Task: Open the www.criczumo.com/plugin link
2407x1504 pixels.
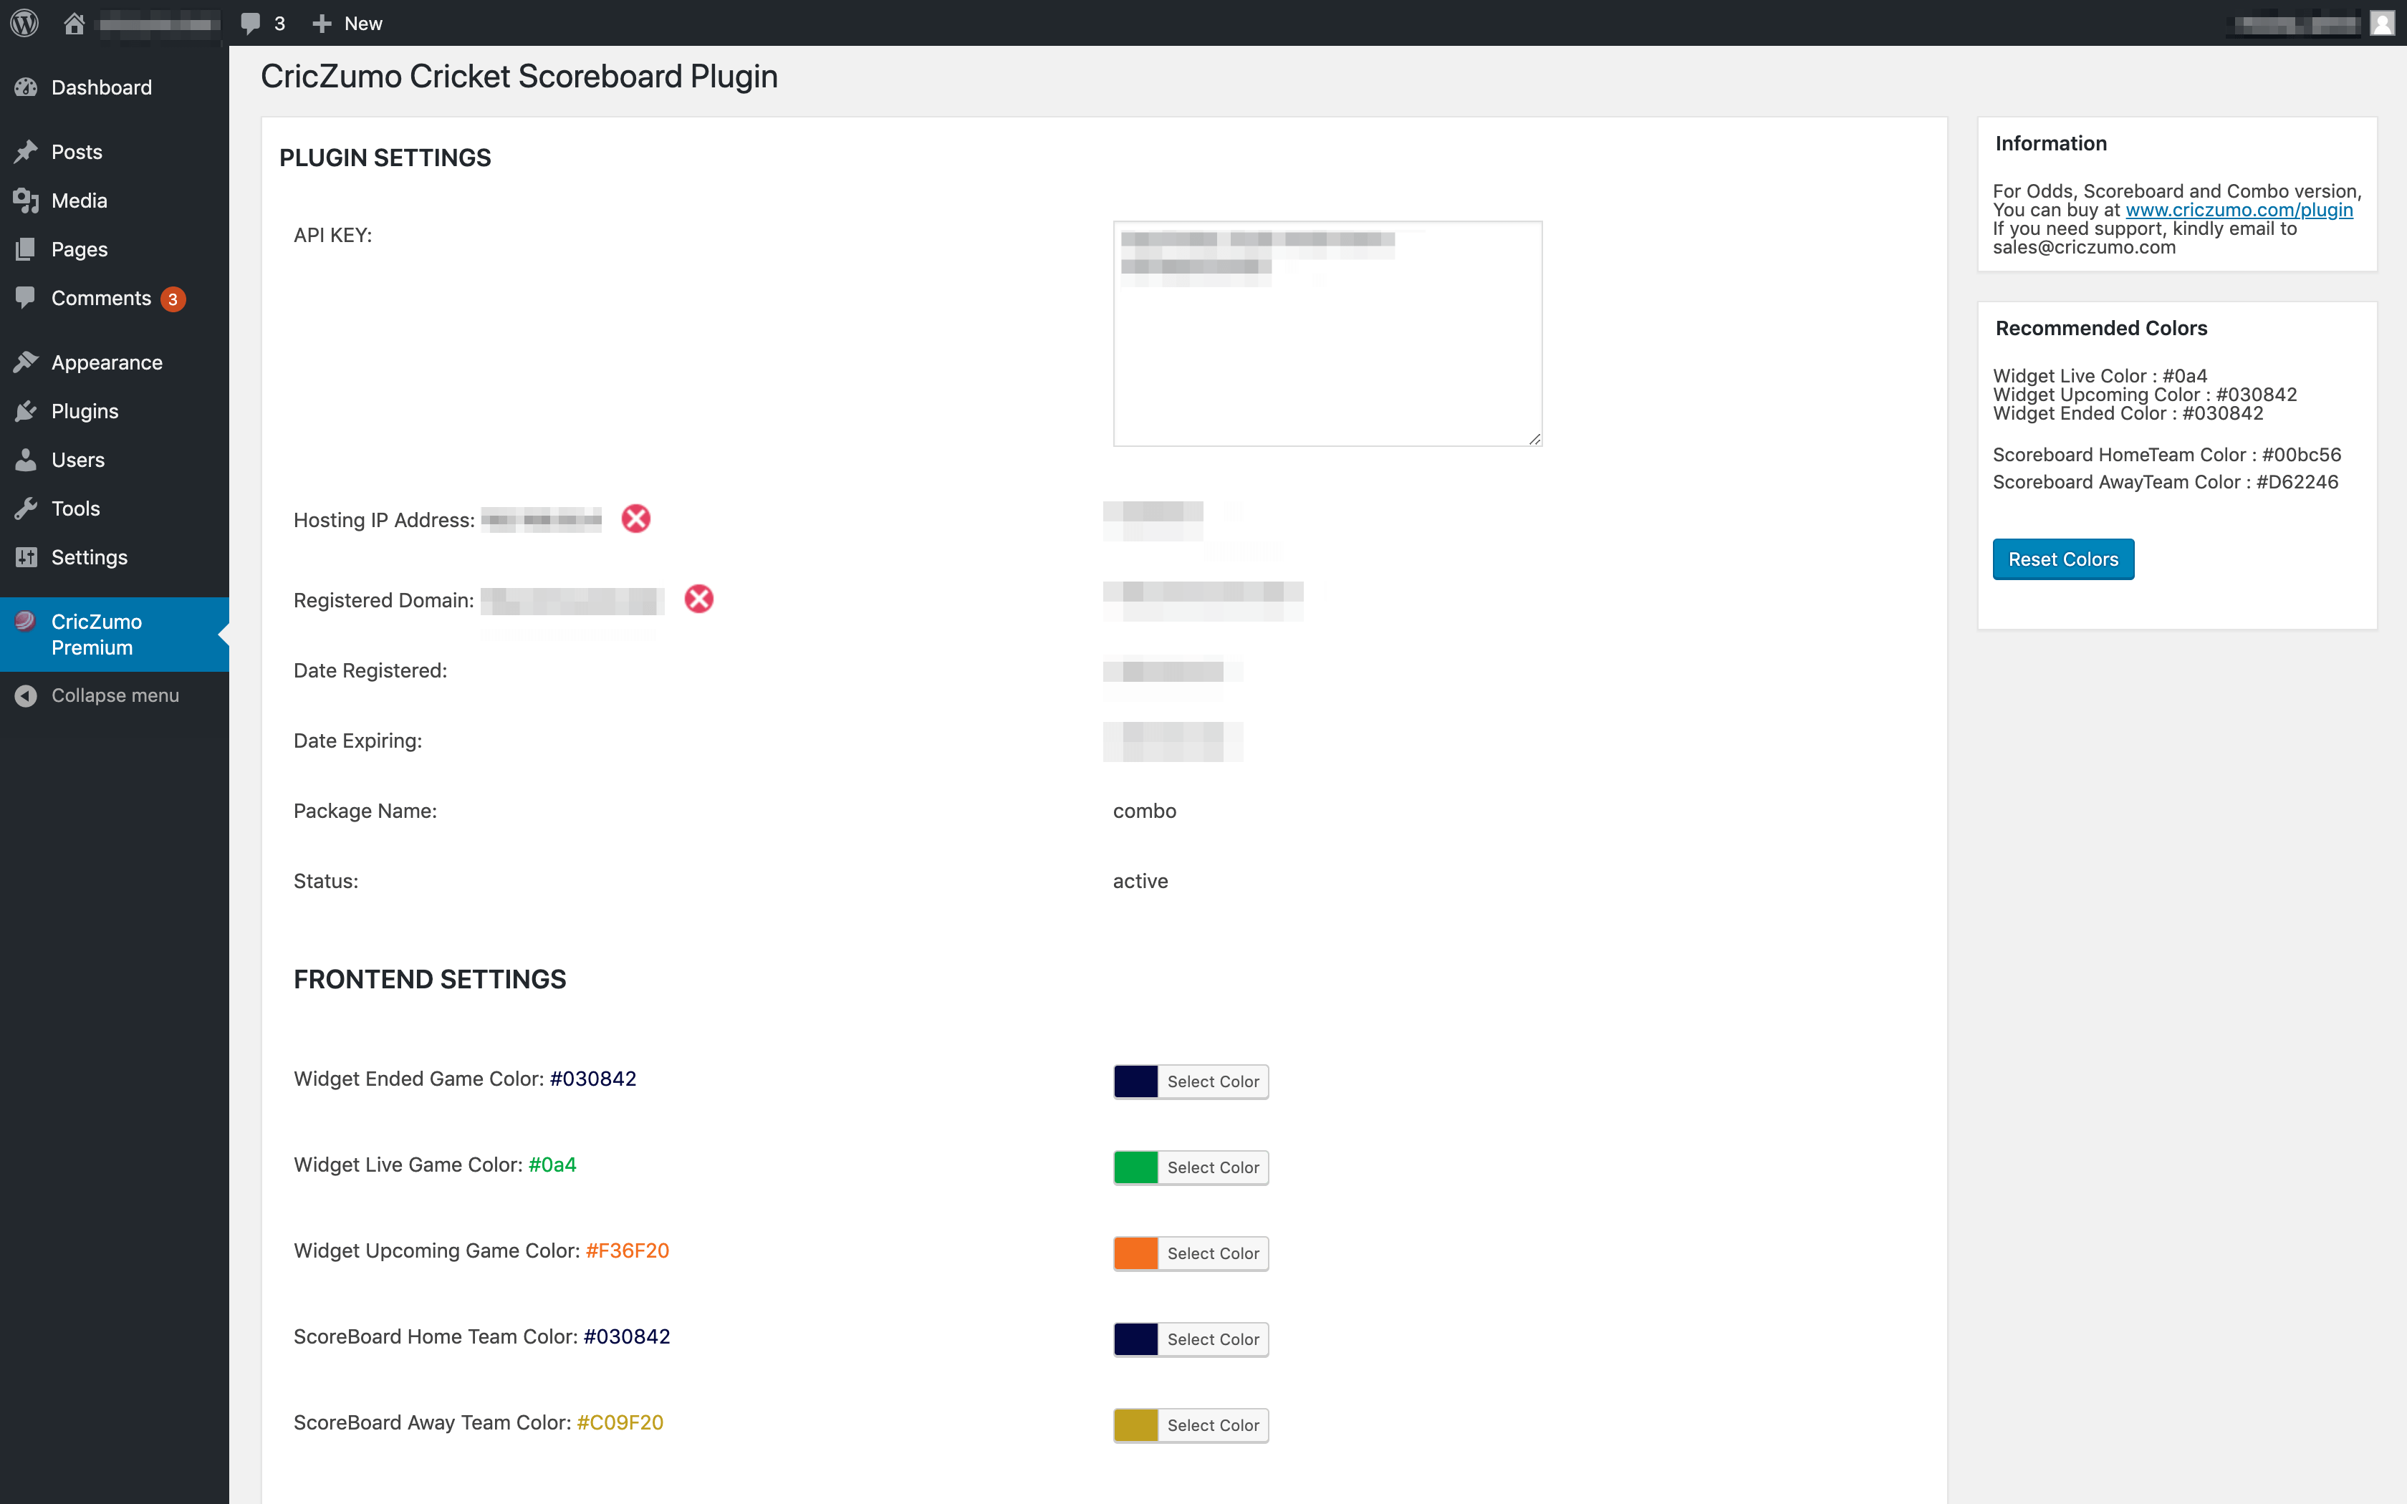Action: point(2239,210)
